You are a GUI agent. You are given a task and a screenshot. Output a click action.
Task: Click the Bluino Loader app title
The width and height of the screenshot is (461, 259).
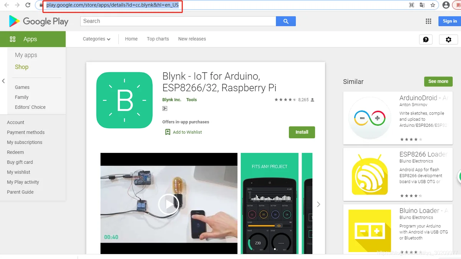424,211
